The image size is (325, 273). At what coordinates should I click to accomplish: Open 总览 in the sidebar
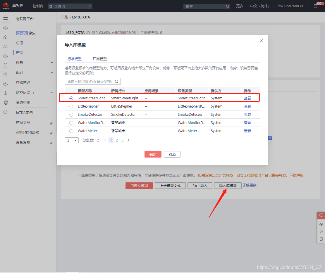[x=20, y=43]
